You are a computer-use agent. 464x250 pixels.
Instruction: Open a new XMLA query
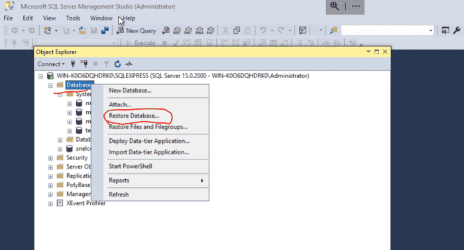tap(200, 30)
